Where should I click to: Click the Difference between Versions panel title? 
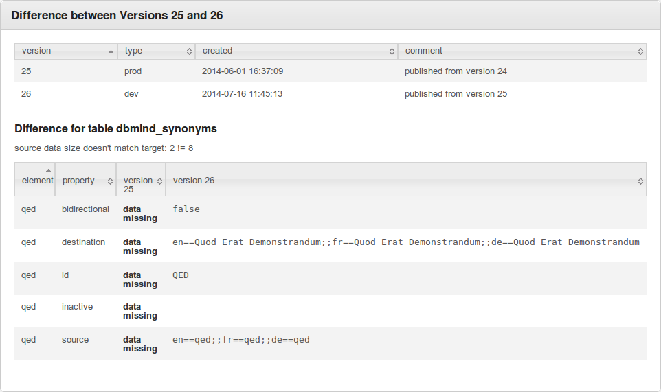(117, 15)
